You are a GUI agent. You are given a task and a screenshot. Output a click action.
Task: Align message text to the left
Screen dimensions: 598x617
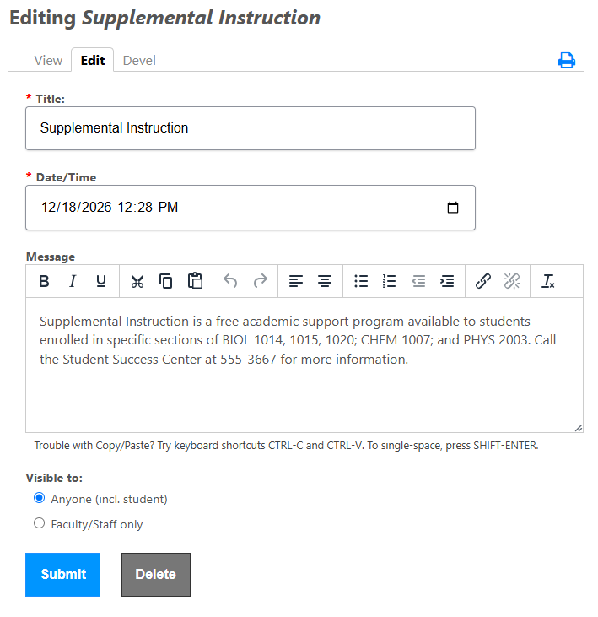click(x=296, y=281)
